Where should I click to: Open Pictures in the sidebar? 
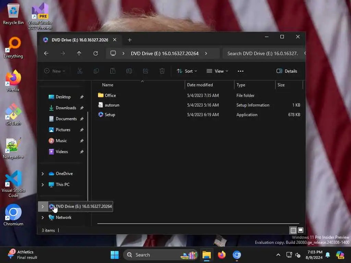click(63, 130)
